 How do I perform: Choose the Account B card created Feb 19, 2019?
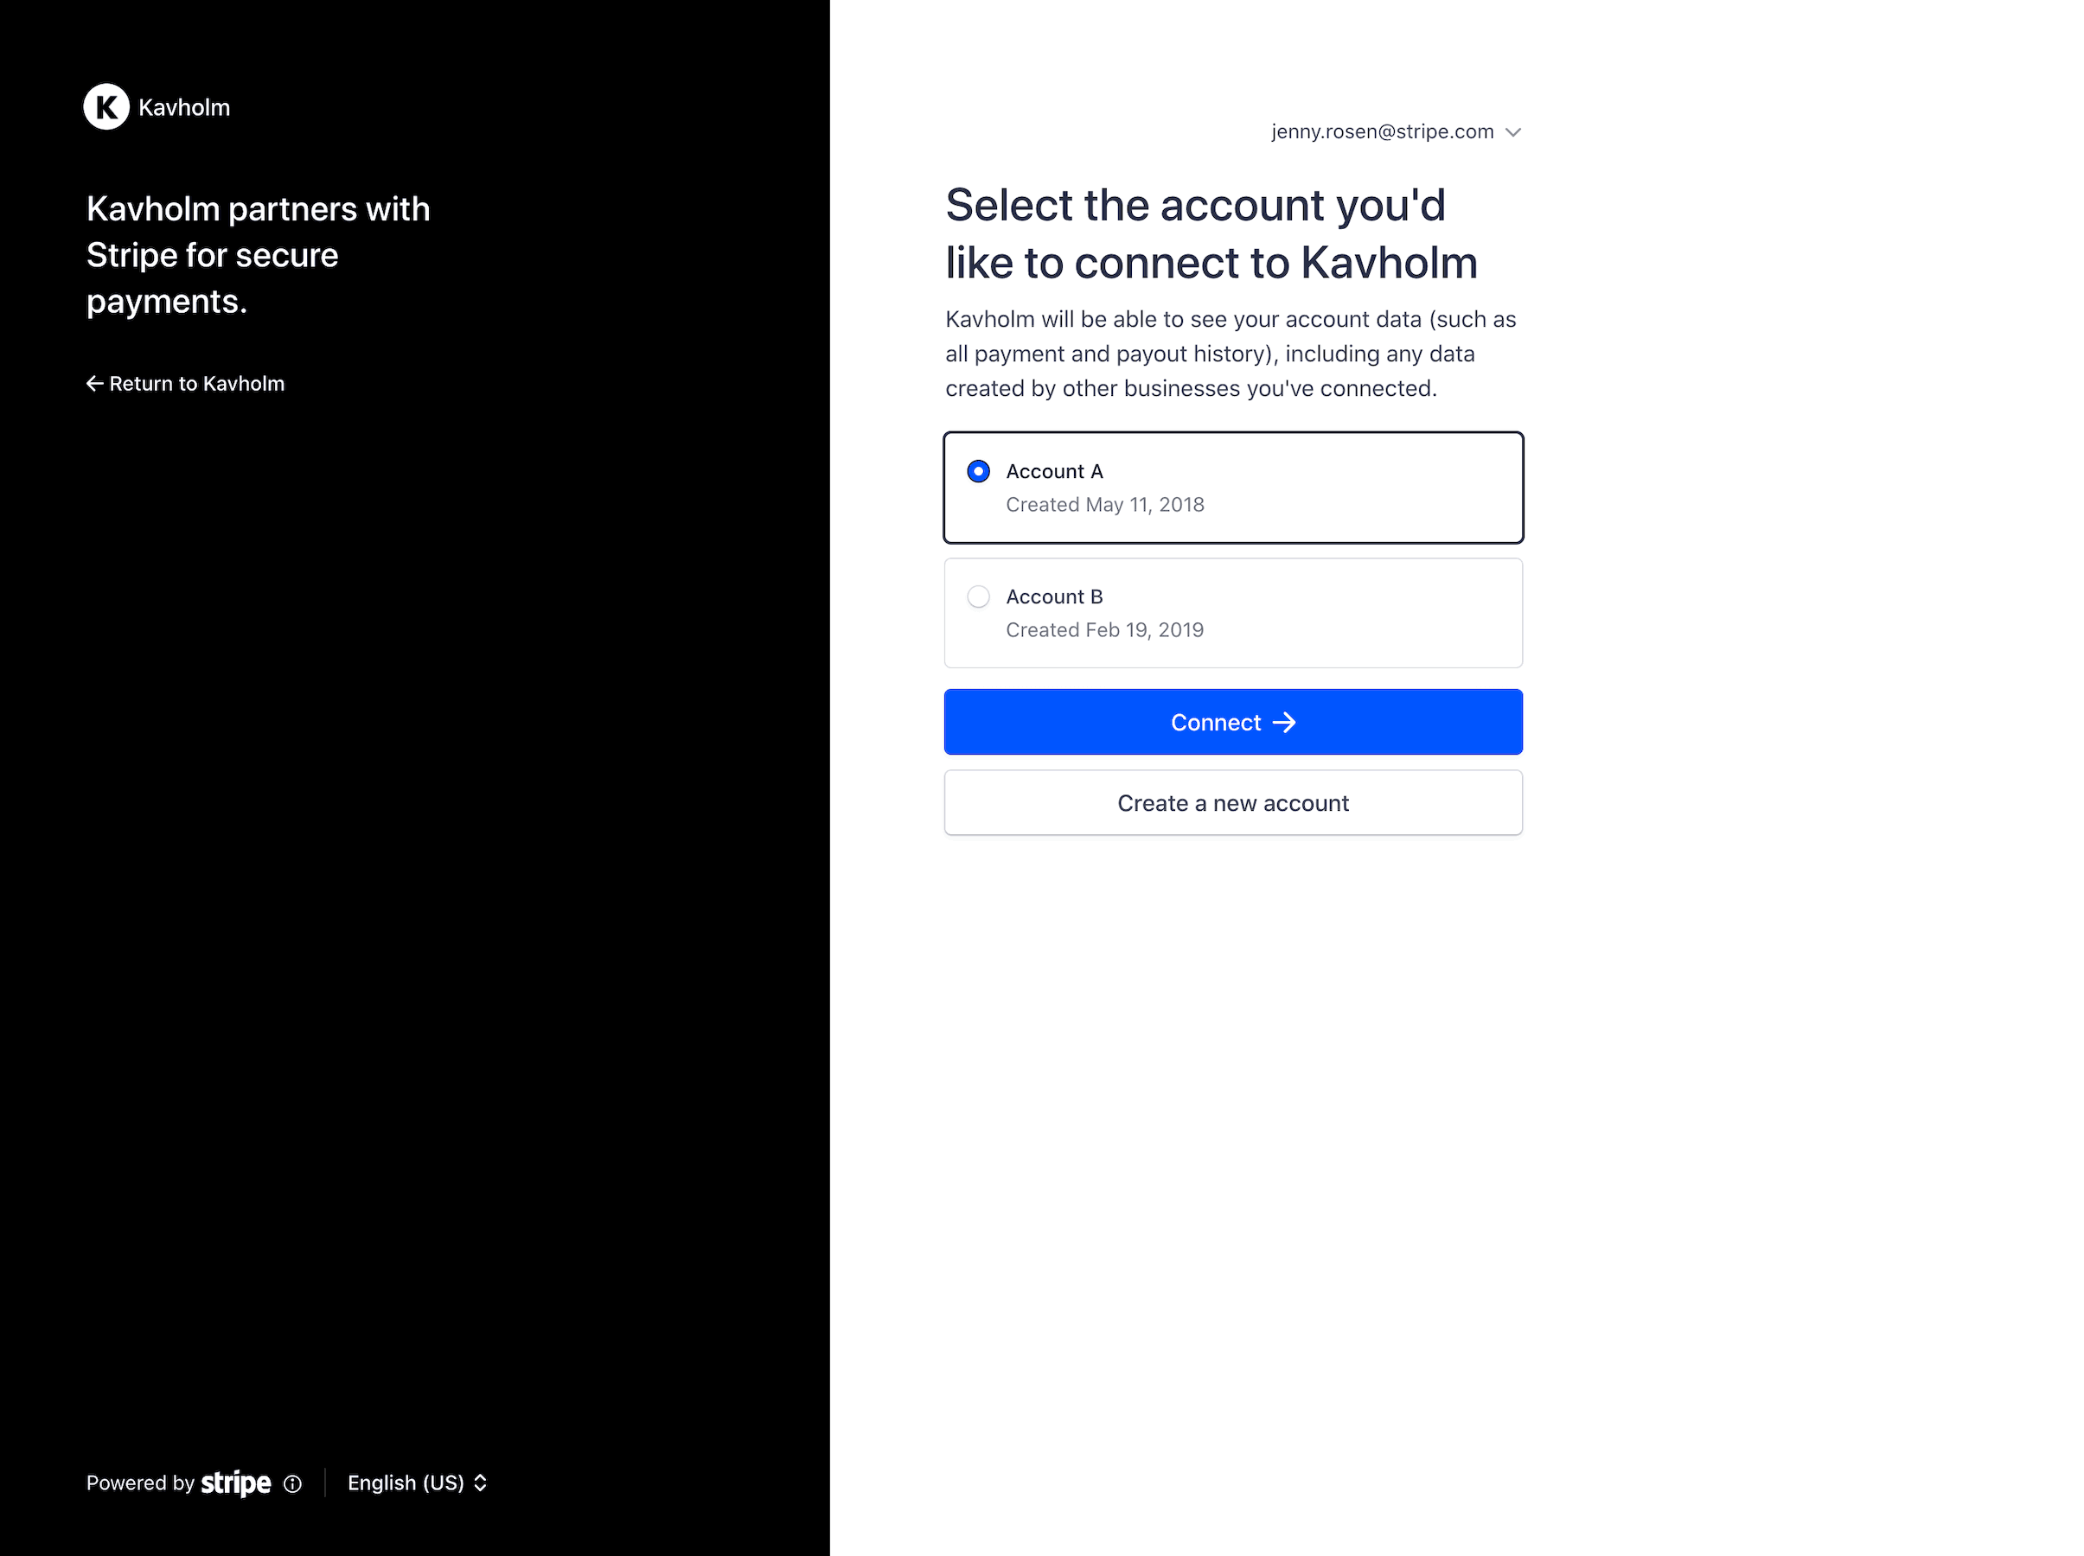point(1233,613)
